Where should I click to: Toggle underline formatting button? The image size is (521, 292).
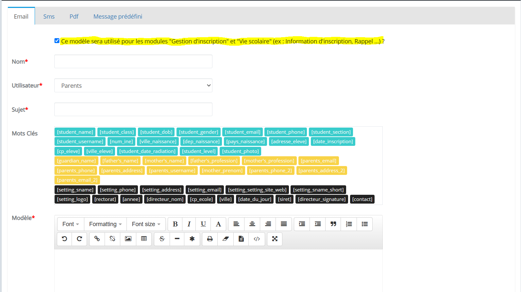203,224
